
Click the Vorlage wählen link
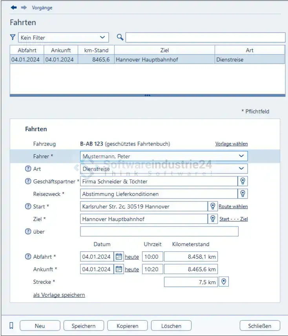[x=231, y=144]
